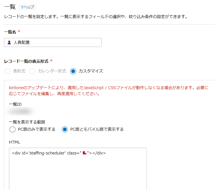215x190 pixels.
Task: Click the red emoji inside the HTML code
Action: [x=85, y=153]
